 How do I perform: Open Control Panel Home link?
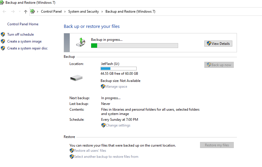point(23,24)
